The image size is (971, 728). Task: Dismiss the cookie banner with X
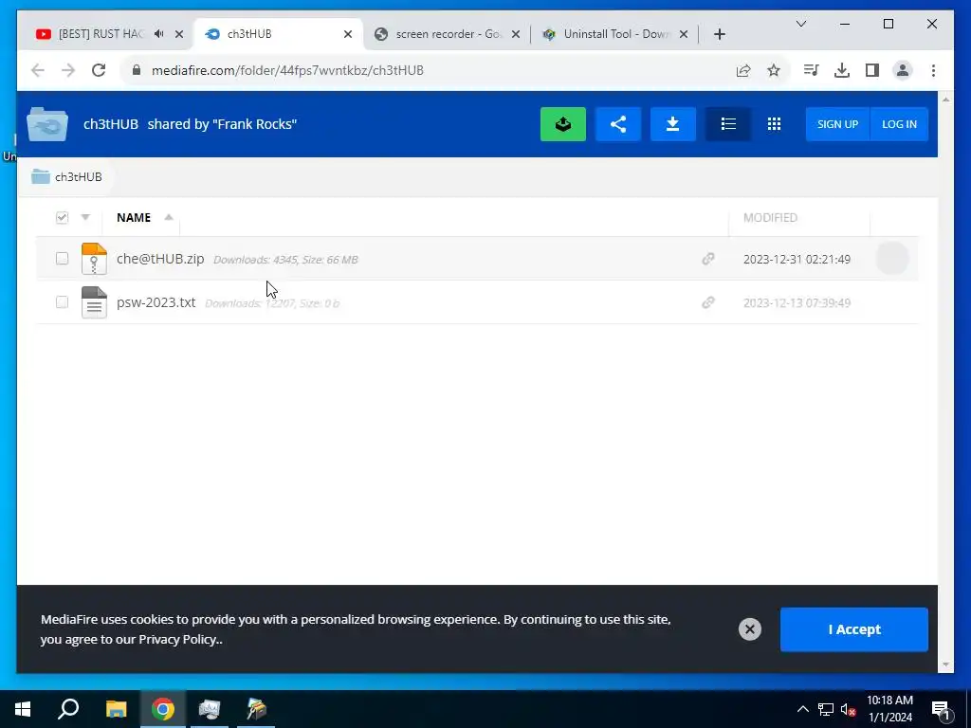749,629
